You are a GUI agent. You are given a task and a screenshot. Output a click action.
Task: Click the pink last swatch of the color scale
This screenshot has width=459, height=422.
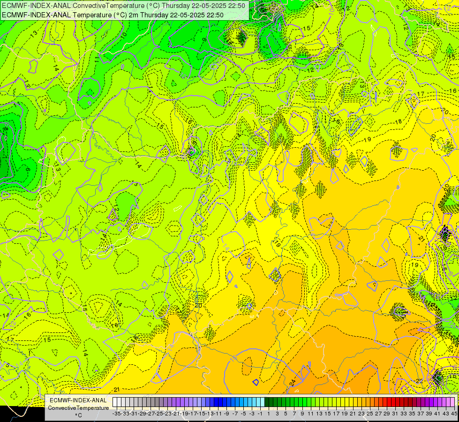pyautogui.click(x=452, y=402)
